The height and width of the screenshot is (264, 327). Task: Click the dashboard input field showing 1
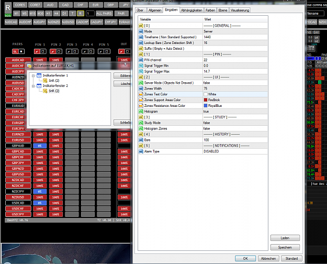(x=90, y=14)
